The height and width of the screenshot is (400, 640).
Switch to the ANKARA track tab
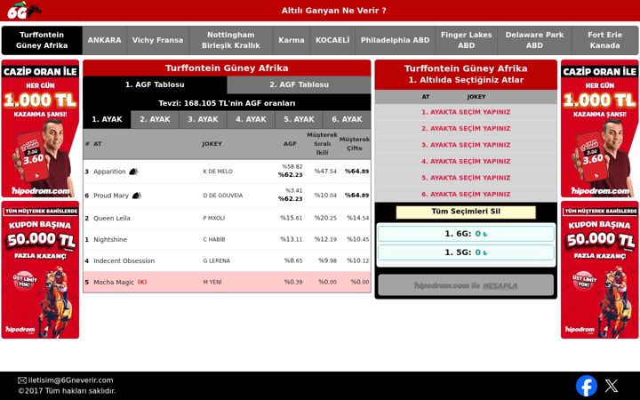(105, 40)
